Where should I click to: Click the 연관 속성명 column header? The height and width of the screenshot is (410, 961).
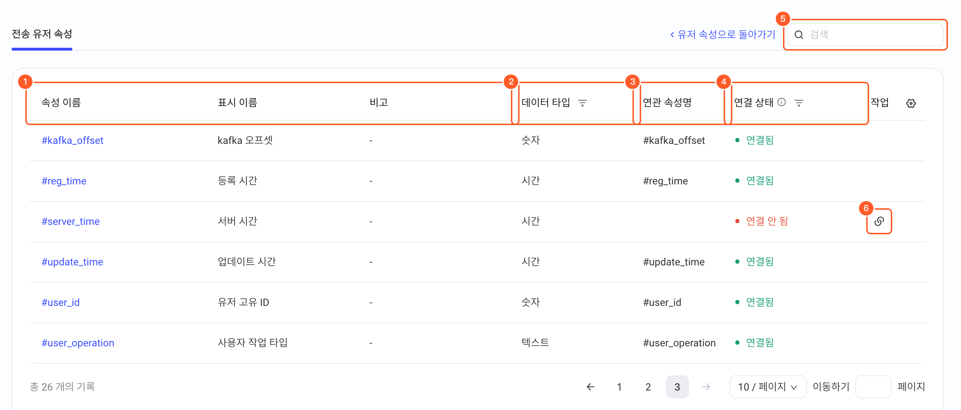coord(667,103)
